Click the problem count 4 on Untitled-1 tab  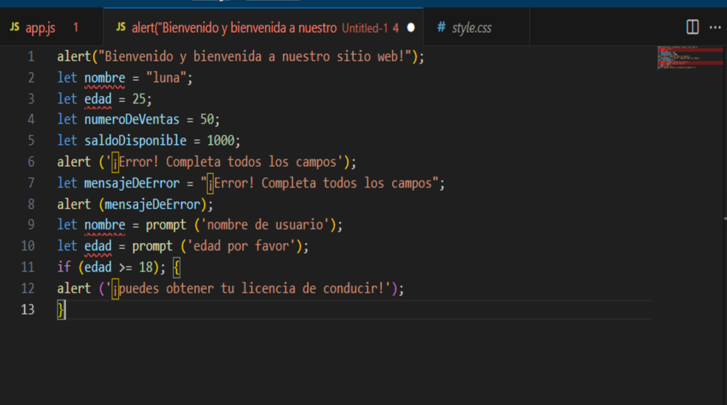coord(396,28)
